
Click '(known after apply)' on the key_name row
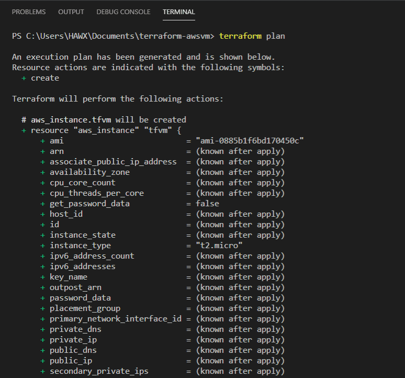[x=240, y=277]
